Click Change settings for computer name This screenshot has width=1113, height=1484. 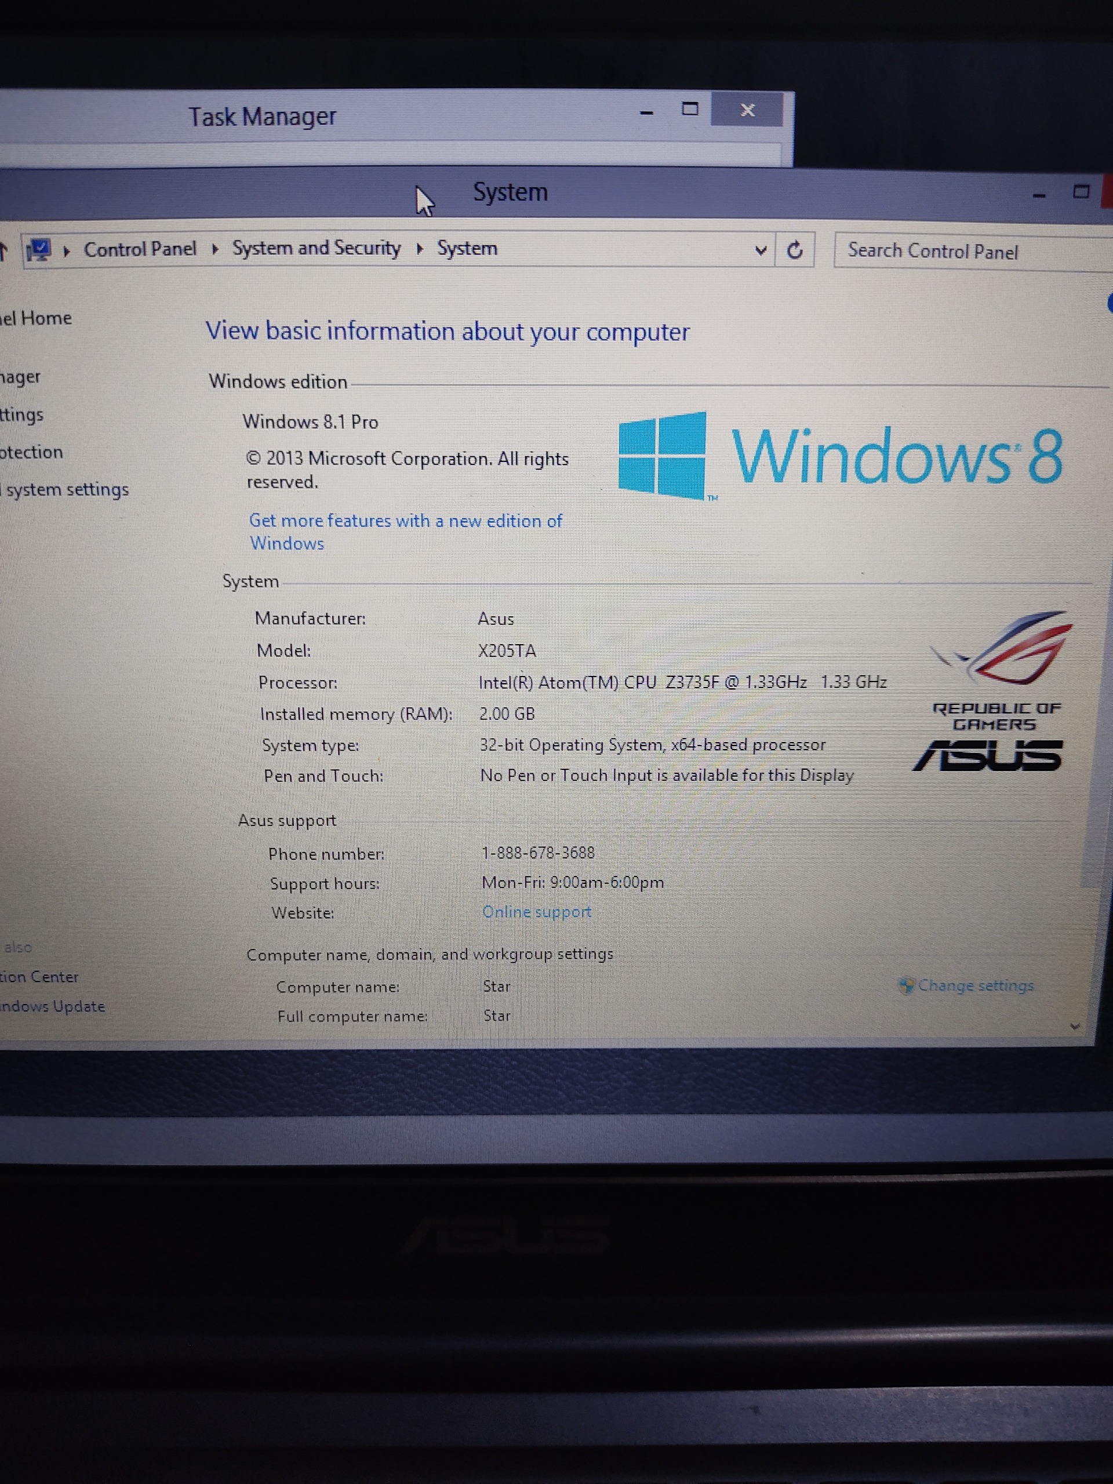pyautogui.click(x=976, y=985)
